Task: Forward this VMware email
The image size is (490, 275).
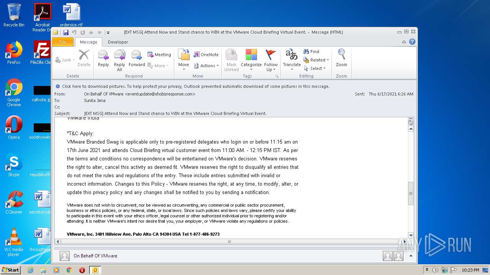Action: (x=137, y=59)
